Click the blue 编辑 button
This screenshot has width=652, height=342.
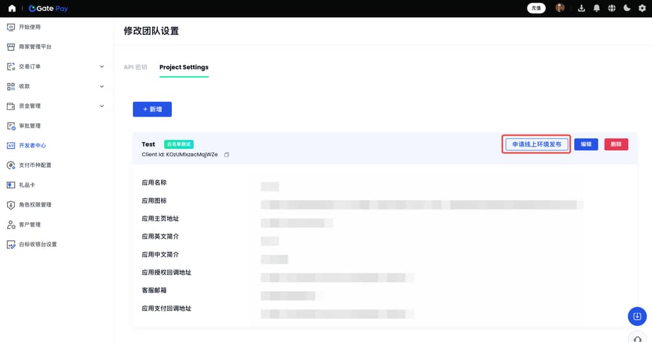coord(586,145)
